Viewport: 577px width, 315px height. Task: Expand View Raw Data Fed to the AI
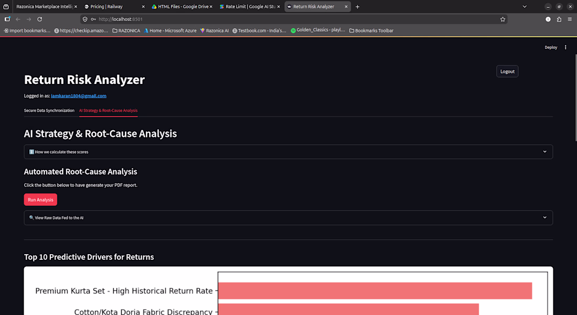tap(288, 218)
